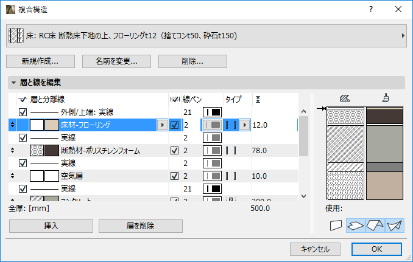Select the 断熱材-ポリスチレンフォーム layer name
This screenshot has width=413, height=262.
pyautogui.click(x=101, y=151)
